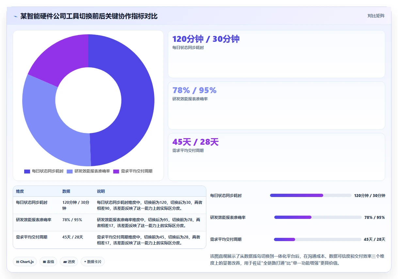Click the 说明 table column header
Viewport: 398px width, 279px height.
point(101,191)
